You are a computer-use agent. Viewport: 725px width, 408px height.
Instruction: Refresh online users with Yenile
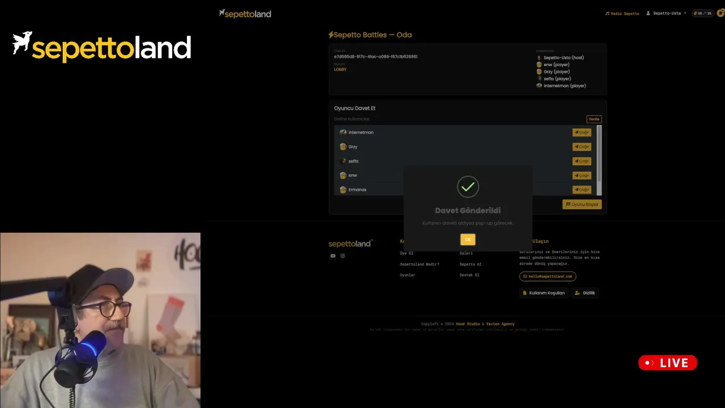594,119
